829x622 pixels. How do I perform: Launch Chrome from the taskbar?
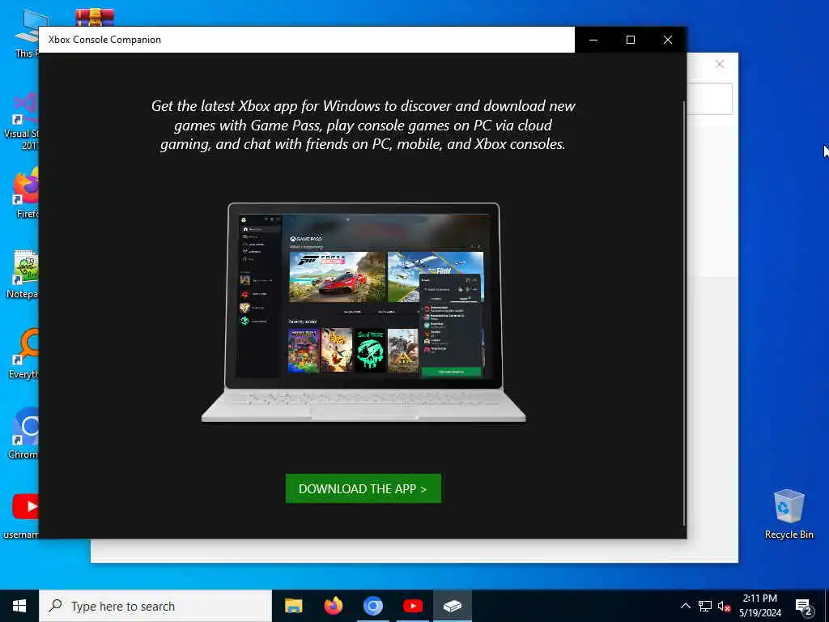click(372, 606)
